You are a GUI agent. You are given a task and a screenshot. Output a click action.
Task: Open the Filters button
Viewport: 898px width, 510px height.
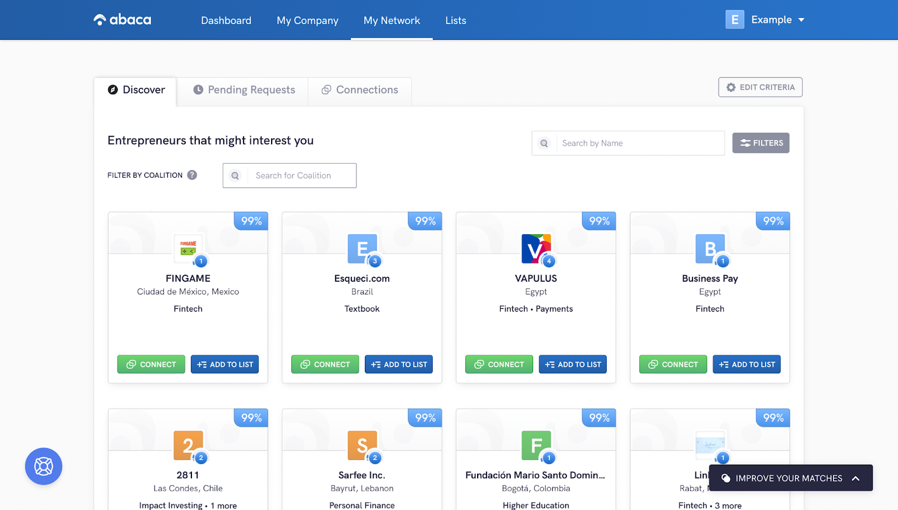(x=760, y=143)
